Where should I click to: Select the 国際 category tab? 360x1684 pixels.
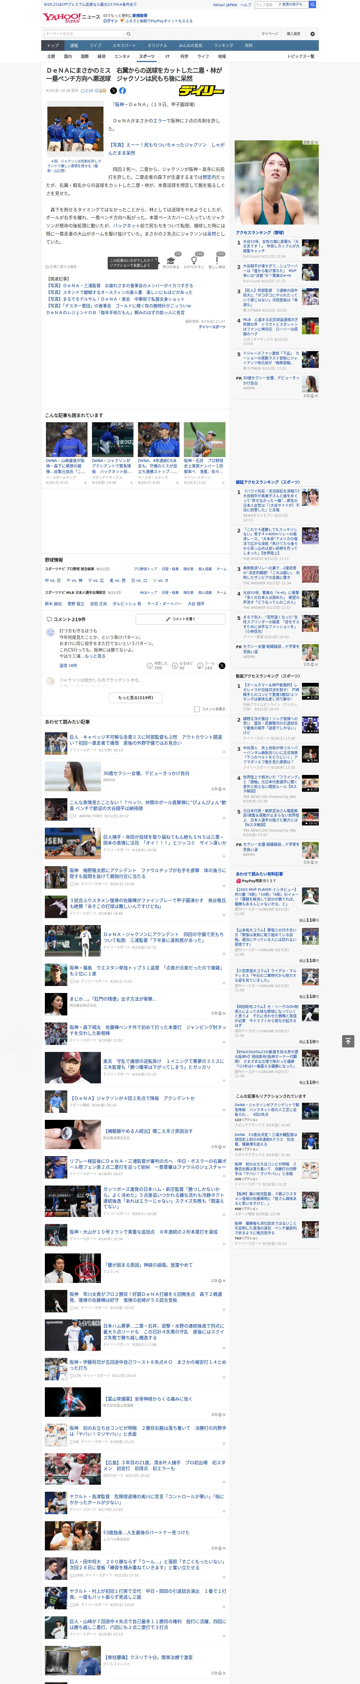pos(84,56)
